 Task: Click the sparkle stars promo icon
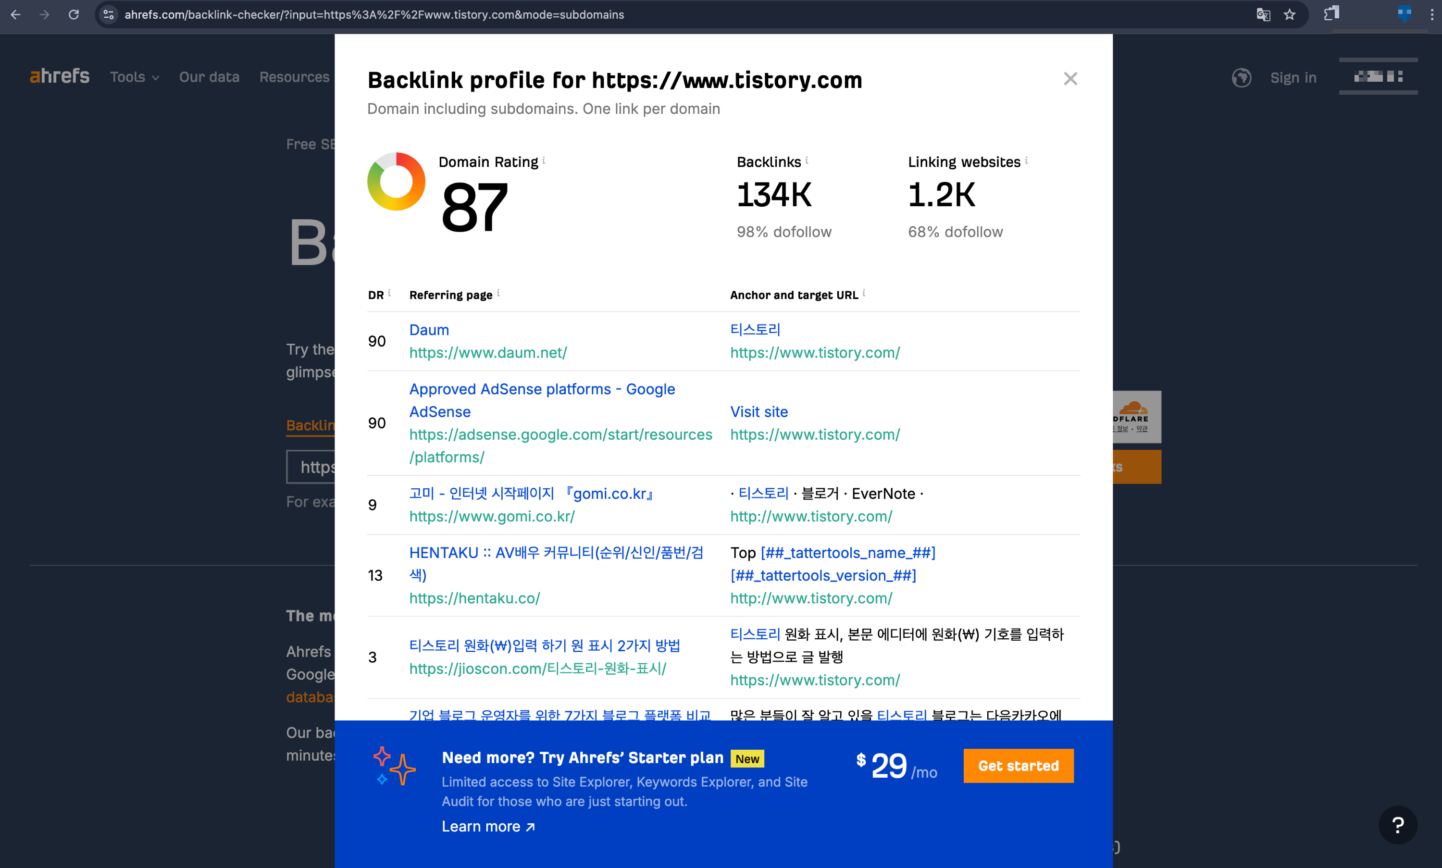click(x=394, y=766)
